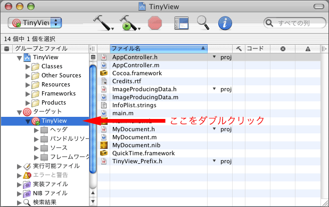Select the フレームワーク build phase

[x=70, y=157]
